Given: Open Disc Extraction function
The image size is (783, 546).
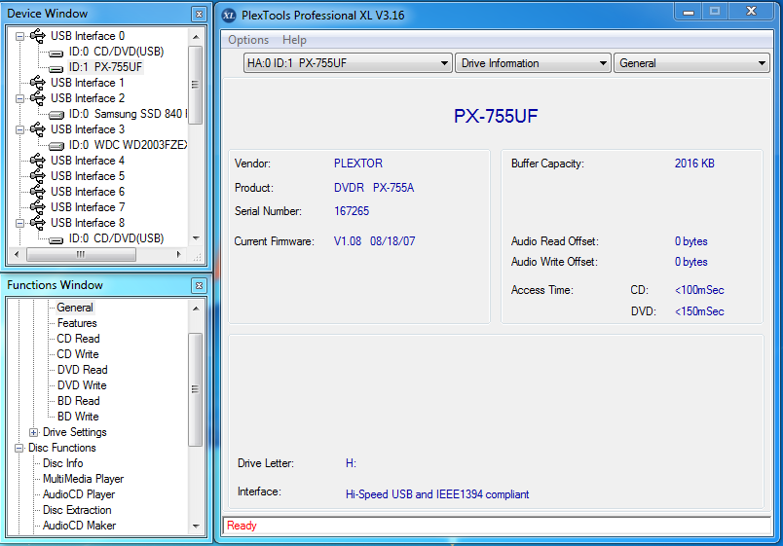Looking at the screenshot, I should pos(77,510).
